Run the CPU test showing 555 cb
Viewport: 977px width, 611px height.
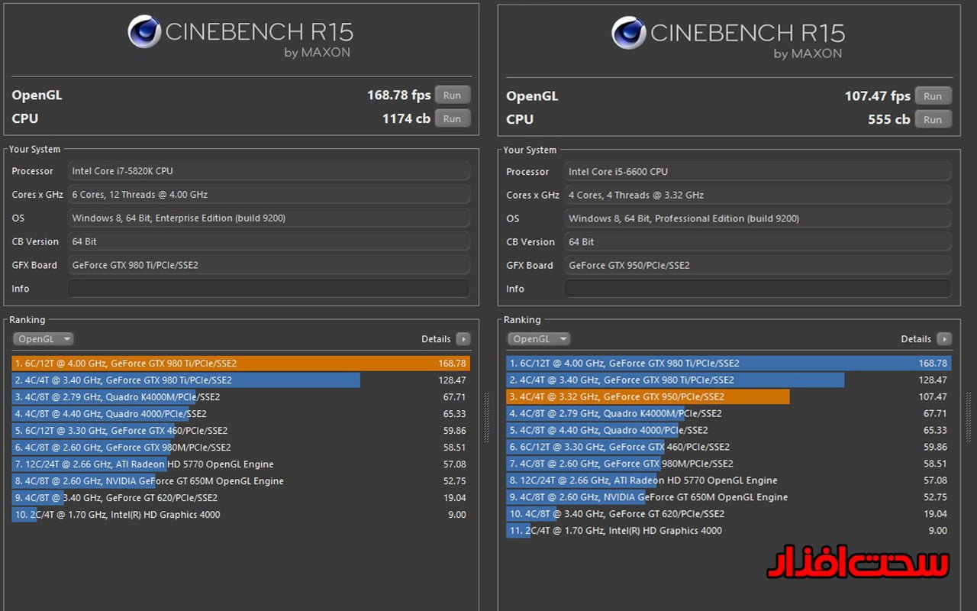tap(933, 119)
